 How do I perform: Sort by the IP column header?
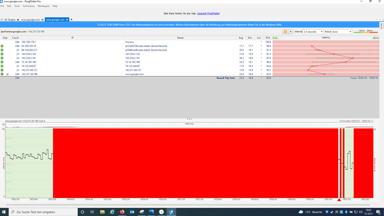click(73, 38)
